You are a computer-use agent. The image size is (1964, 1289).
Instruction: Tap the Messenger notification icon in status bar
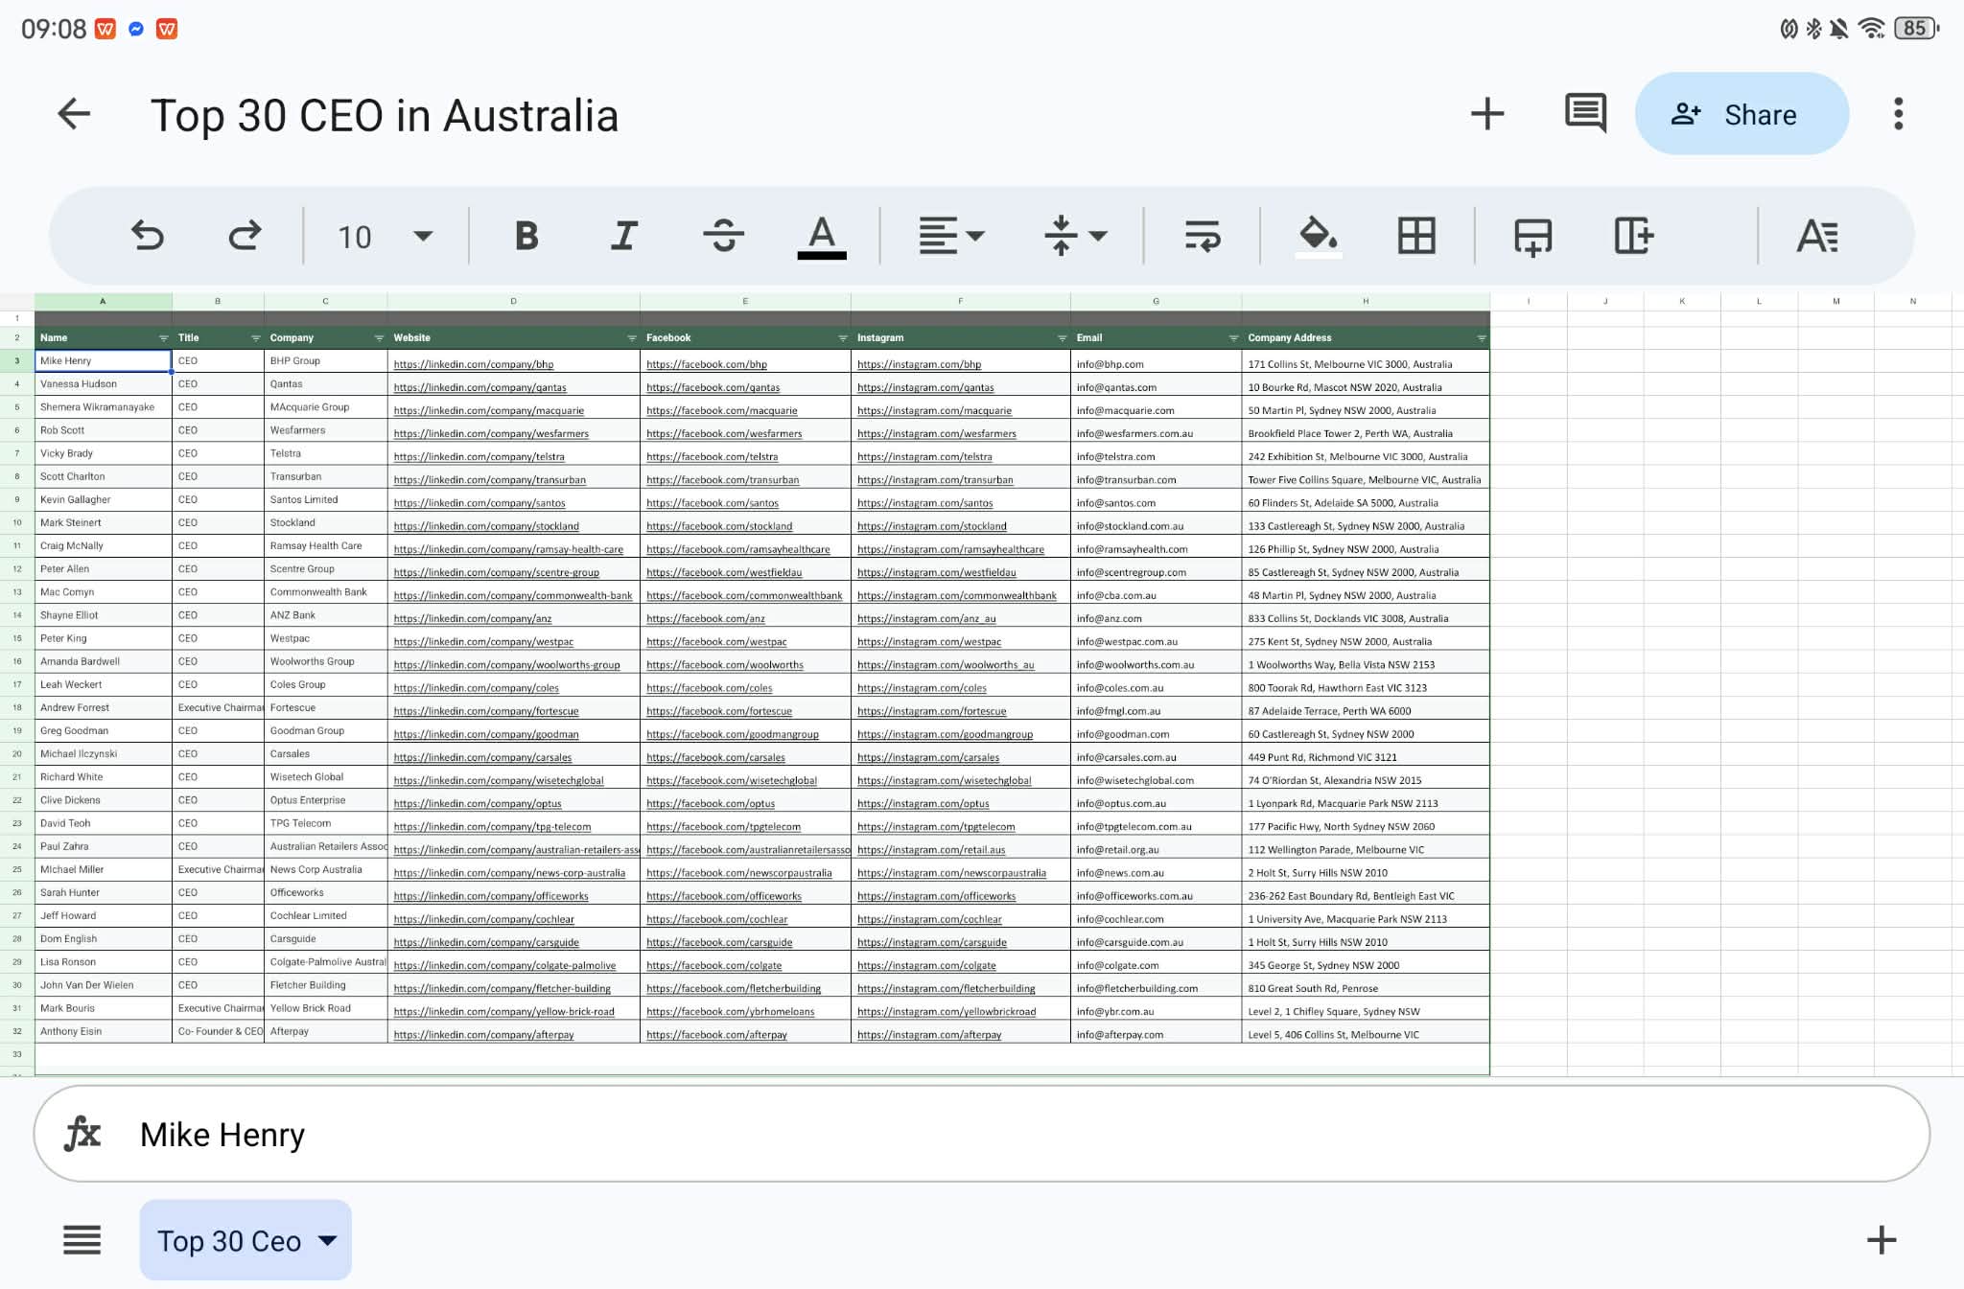pyautogui.click(x=136, y=29)
